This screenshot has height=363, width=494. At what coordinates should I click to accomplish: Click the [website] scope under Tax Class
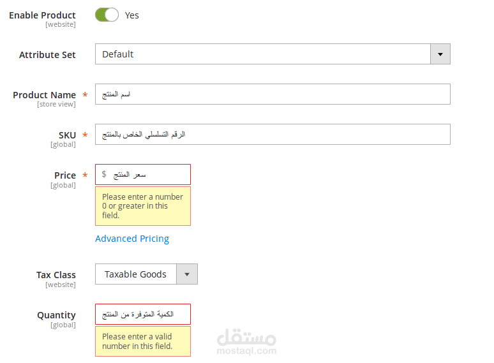[61, 285]
